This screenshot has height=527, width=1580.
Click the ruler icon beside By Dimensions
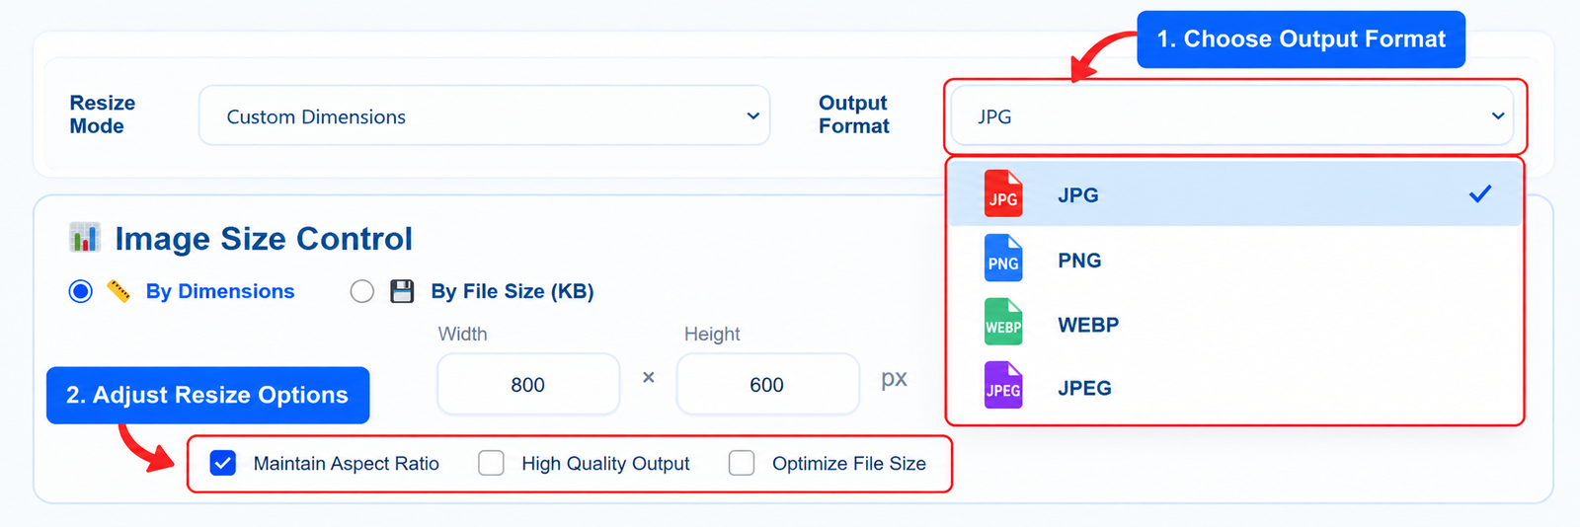pos(118,291)
